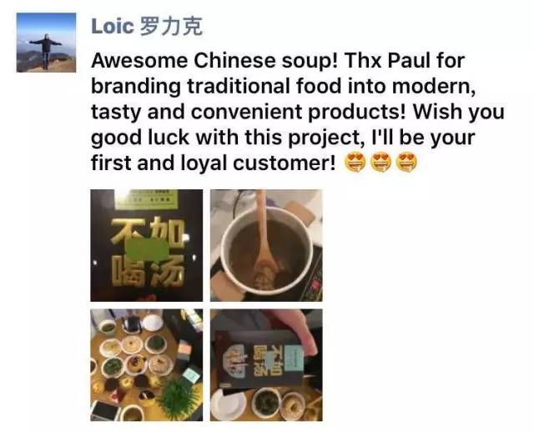This screenshot has width=534, height=432.
Task: Tap the green label atop the packaging photo
Action: [147, 199]
